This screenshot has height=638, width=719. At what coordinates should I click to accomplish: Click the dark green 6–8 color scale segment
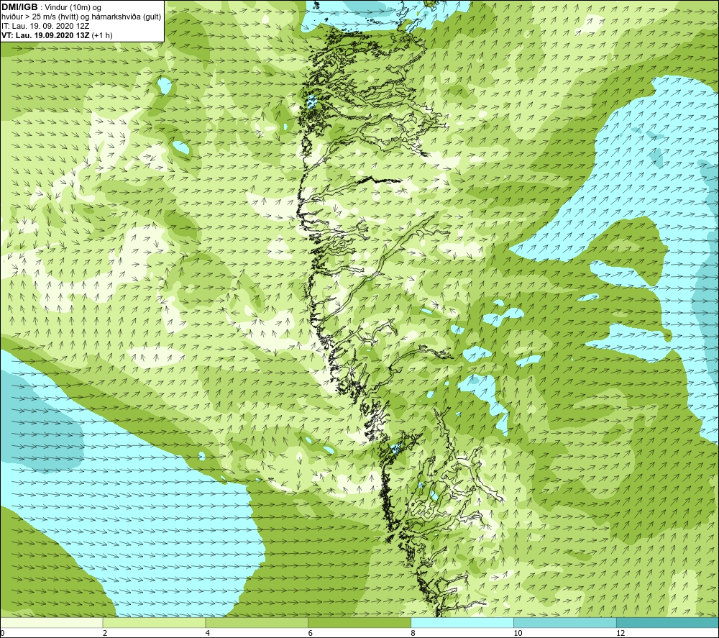click(359, 623)
